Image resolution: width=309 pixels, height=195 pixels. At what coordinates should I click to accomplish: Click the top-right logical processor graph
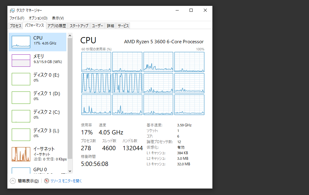coord(189,62)
